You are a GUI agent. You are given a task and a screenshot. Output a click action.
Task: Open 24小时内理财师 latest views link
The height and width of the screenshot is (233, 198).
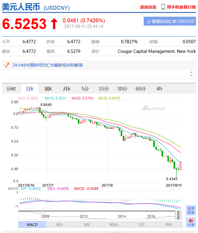click(48, 65)
